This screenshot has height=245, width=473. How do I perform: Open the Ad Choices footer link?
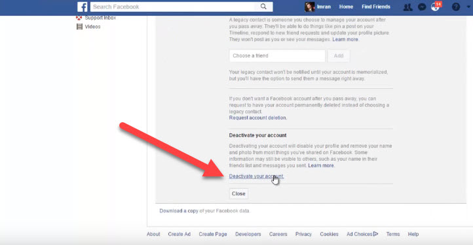pyautogui.click(x=362, y=234)
